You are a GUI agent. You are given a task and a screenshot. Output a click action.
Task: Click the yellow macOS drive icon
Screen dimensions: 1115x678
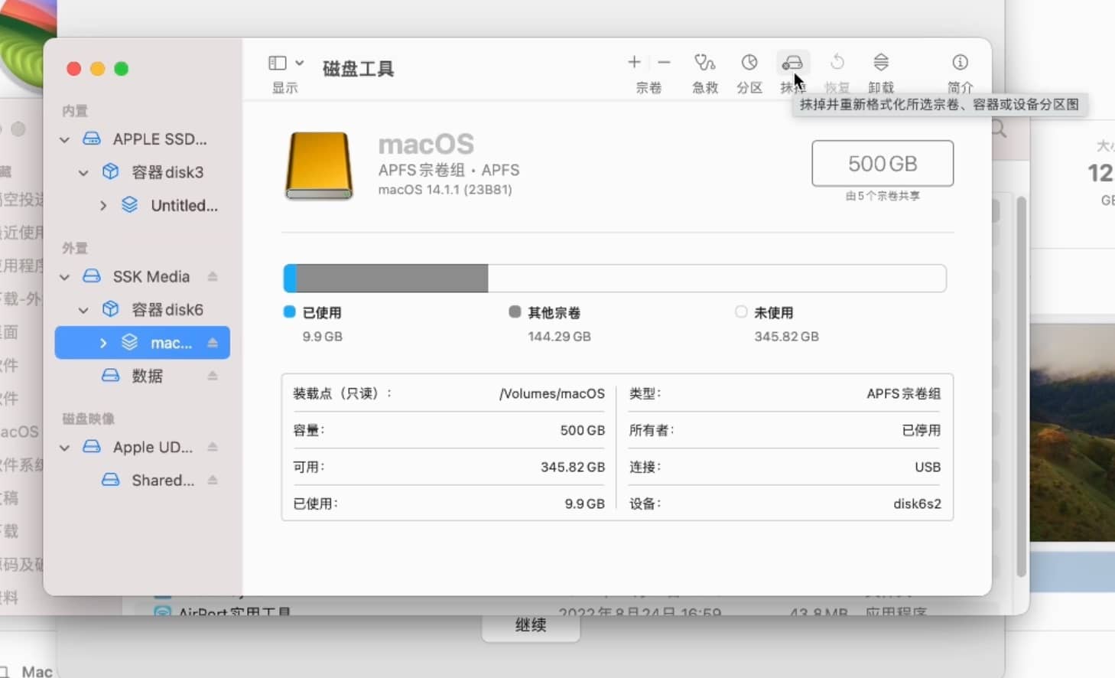point(319,166)
